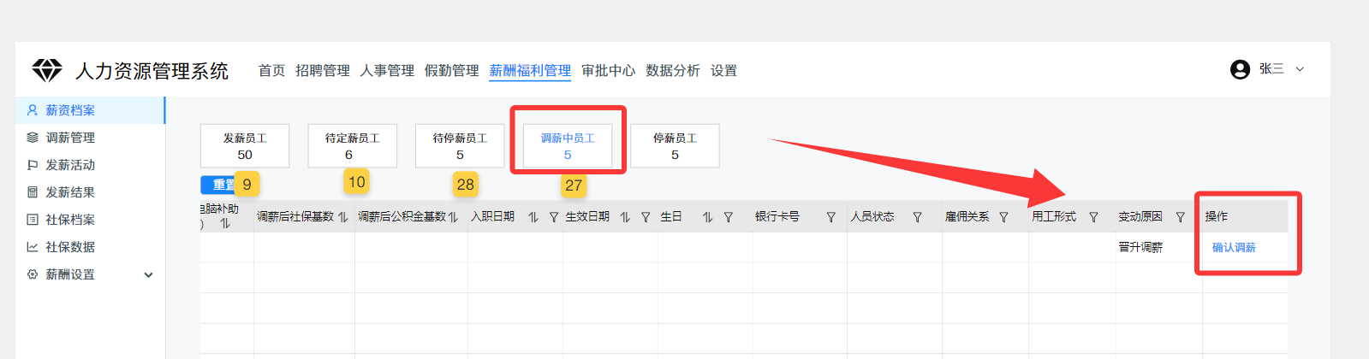This screenshot has width=1369, height=359.
Task: Click the 社保数据 chart icon in sidebar
Action: [x=33, y=247]
